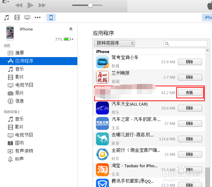This screenshot has height=187, width=212.
Task: Click the iPhone device thumbnail
Action: [10, 33]
